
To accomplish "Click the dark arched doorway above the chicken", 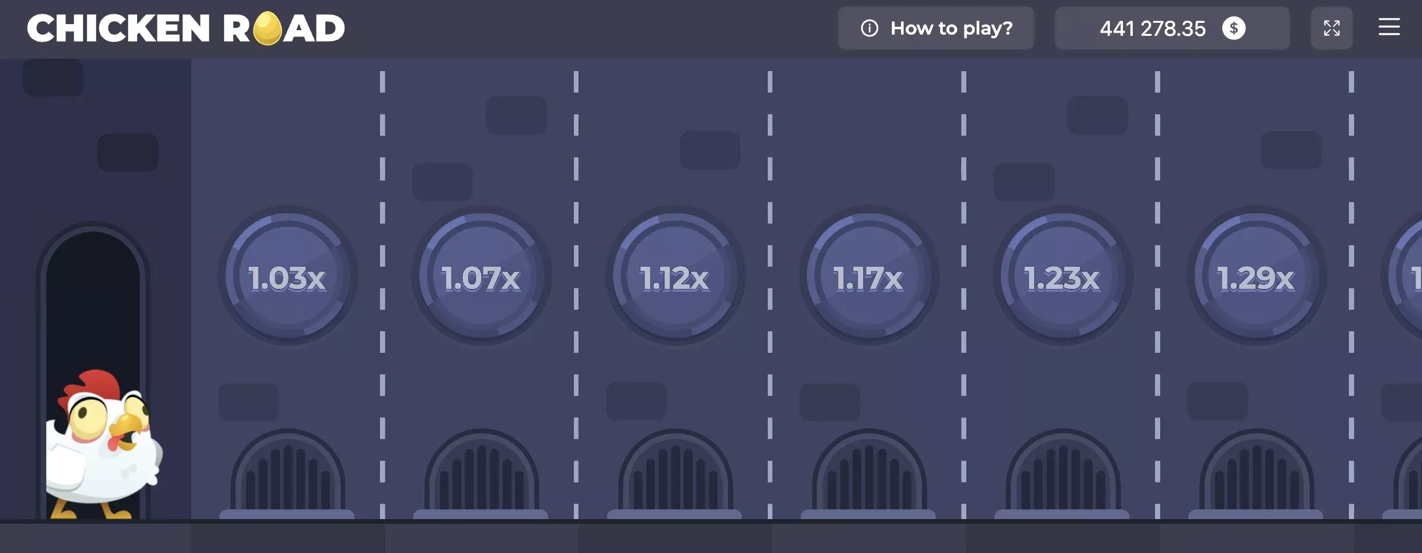I will click(93, 293).
